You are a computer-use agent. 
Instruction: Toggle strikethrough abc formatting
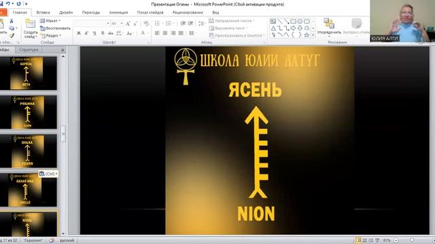(110, 33)
